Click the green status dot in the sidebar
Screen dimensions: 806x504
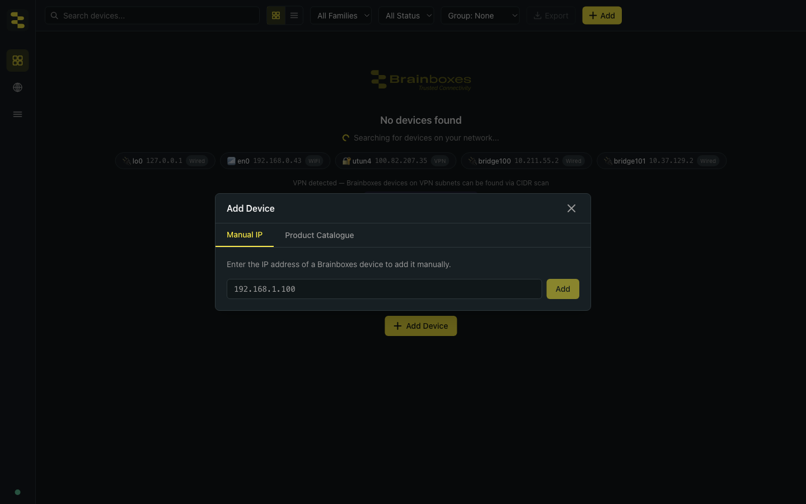[18, 492]
